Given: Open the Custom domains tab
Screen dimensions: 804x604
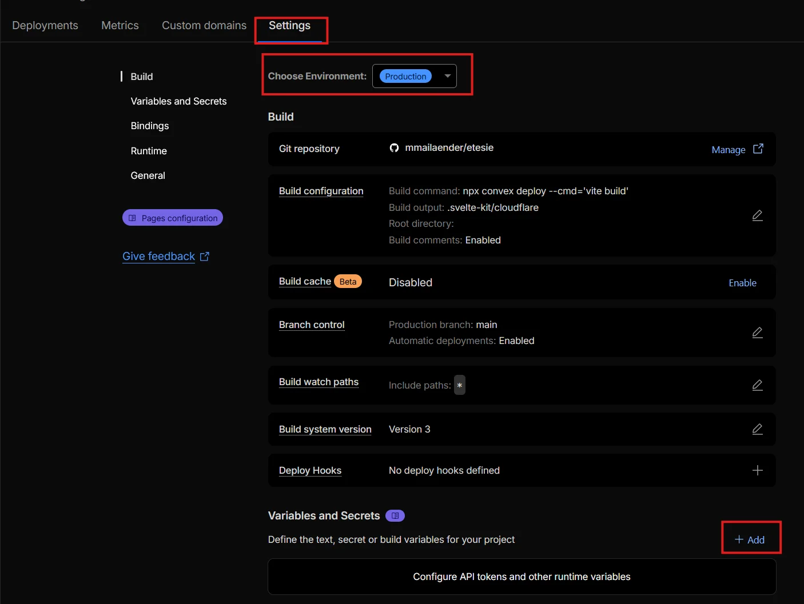Looking at the screenshot, I should coord(204,25).
